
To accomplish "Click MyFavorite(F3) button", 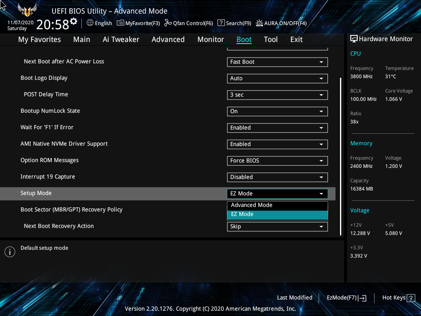I will 138,23.
